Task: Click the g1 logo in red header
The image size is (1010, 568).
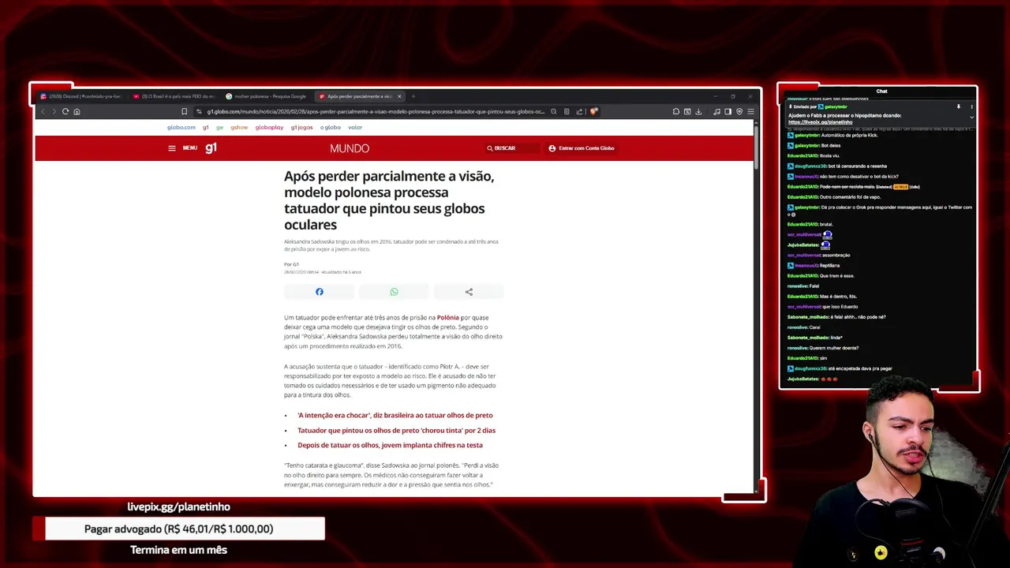Action: click(x=211, y=148)
